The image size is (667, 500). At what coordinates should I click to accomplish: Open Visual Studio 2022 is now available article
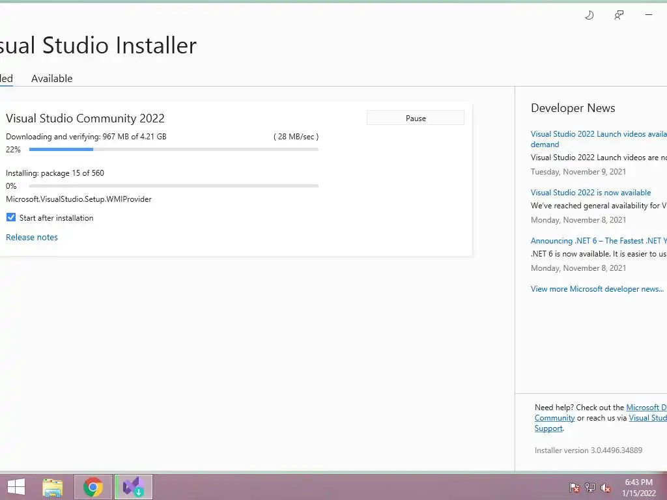[x=591, y=193]
